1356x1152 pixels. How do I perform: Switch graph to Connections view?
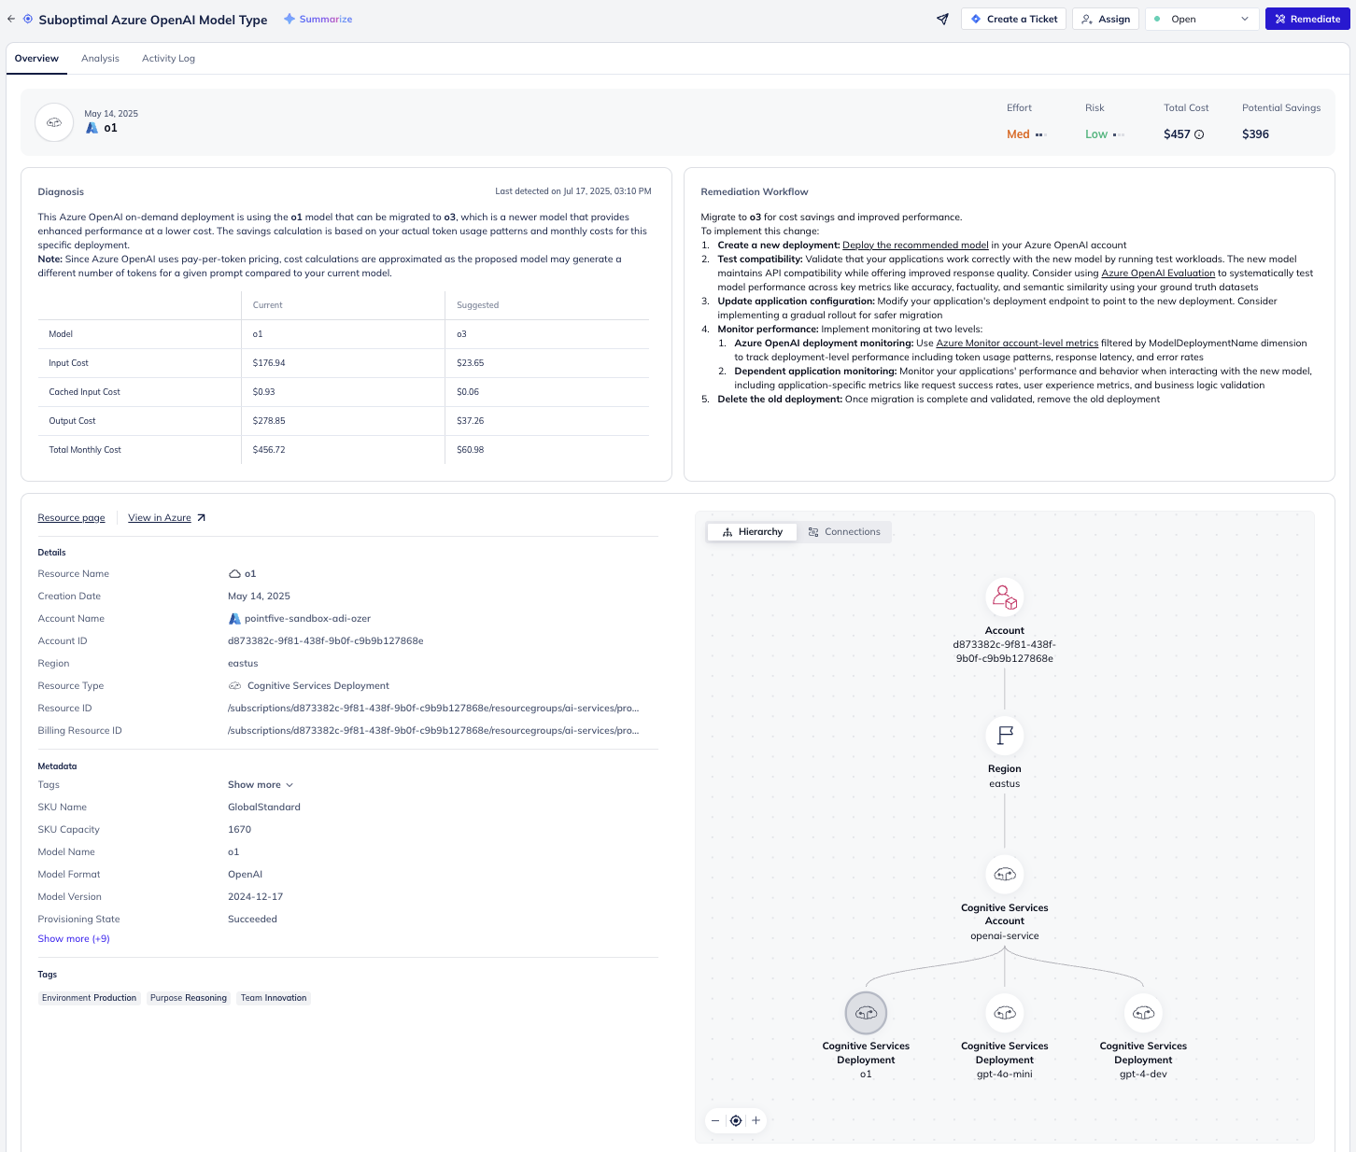(844, 532)
